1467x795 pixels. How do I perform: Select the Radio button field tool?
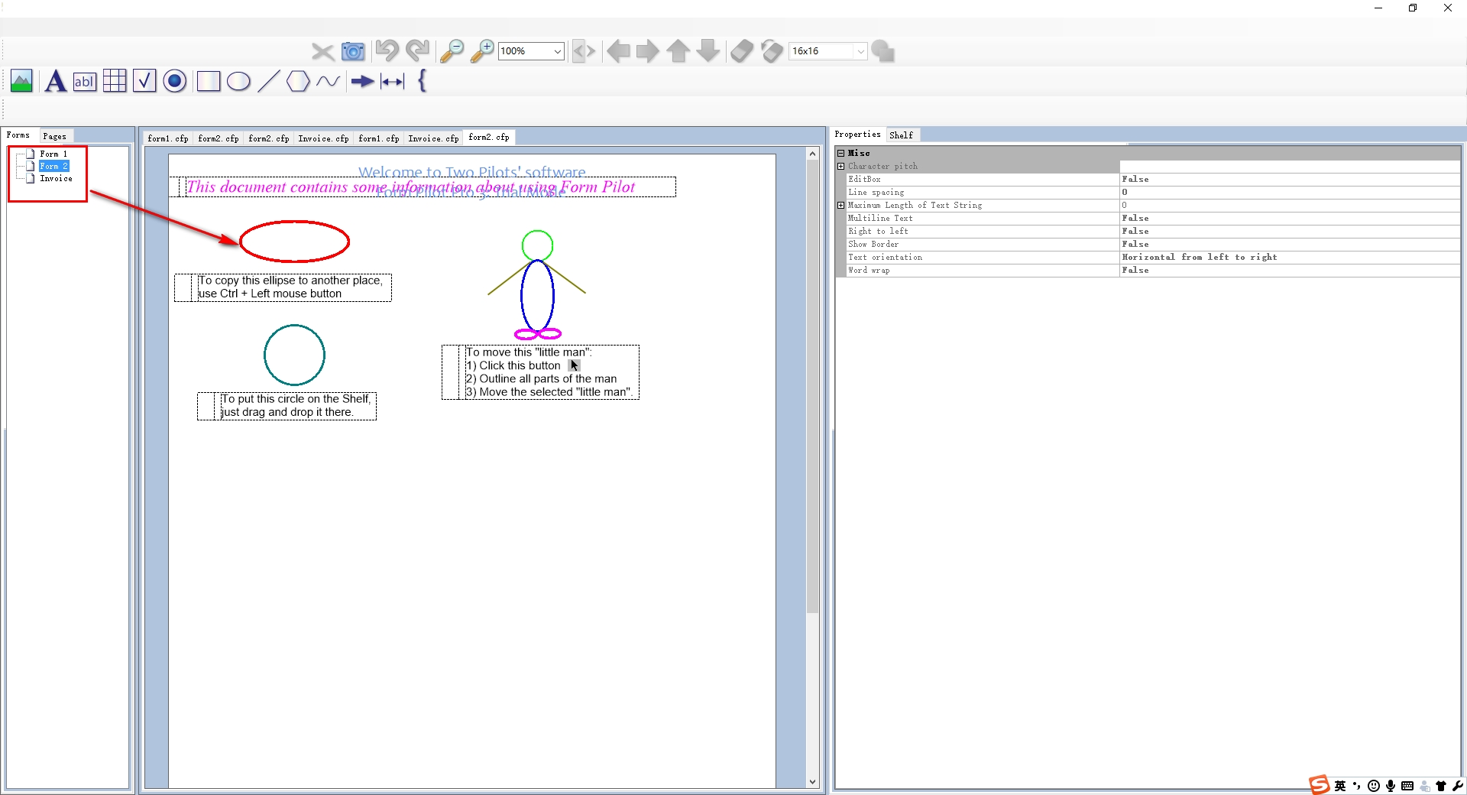175,80
